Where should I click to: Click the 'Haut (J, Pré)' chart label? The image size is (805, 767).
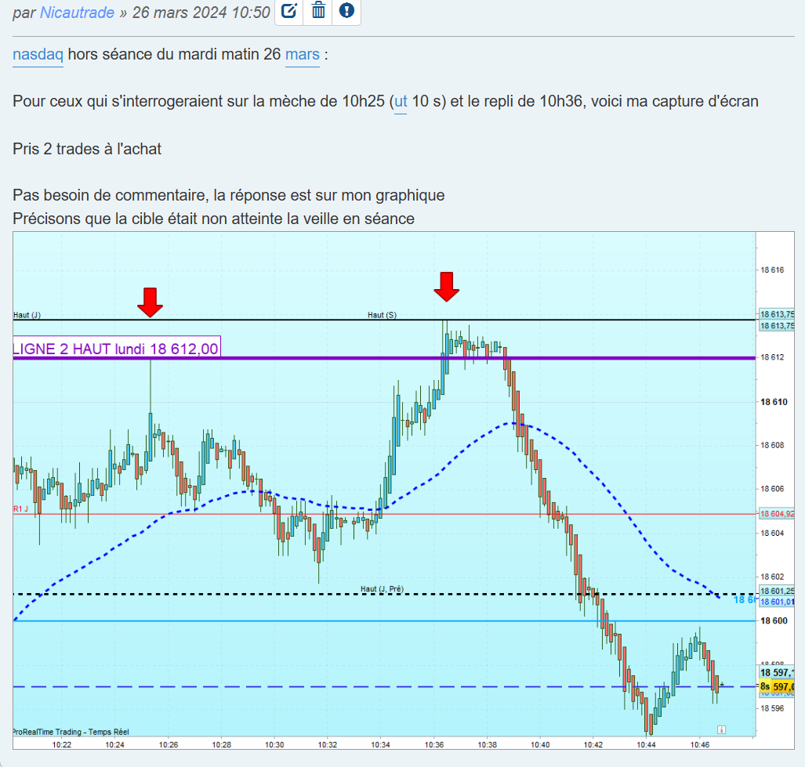pyautogui.click(x=382, y=589)
